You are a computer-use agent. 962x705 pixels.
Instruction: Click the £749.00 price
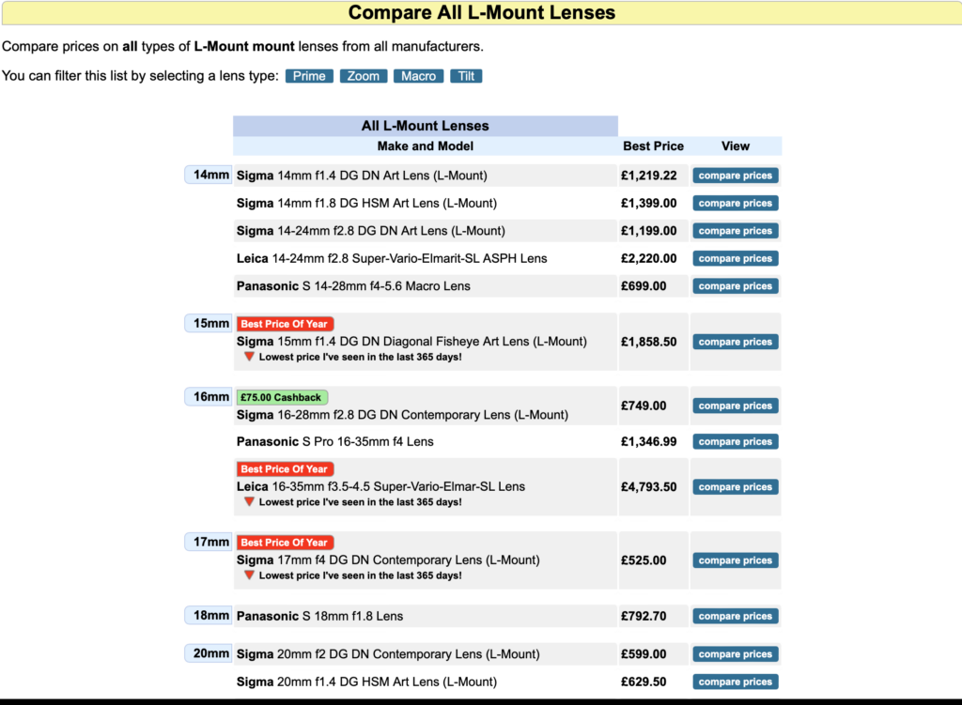pos(644,406)
